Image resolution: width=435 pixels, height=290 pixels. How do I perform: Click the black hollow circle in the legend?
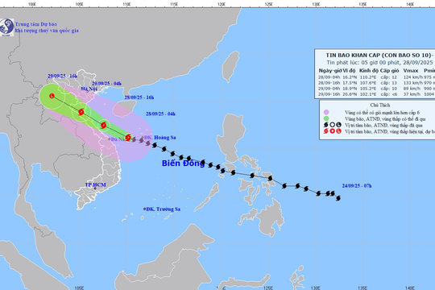point(333,125)
